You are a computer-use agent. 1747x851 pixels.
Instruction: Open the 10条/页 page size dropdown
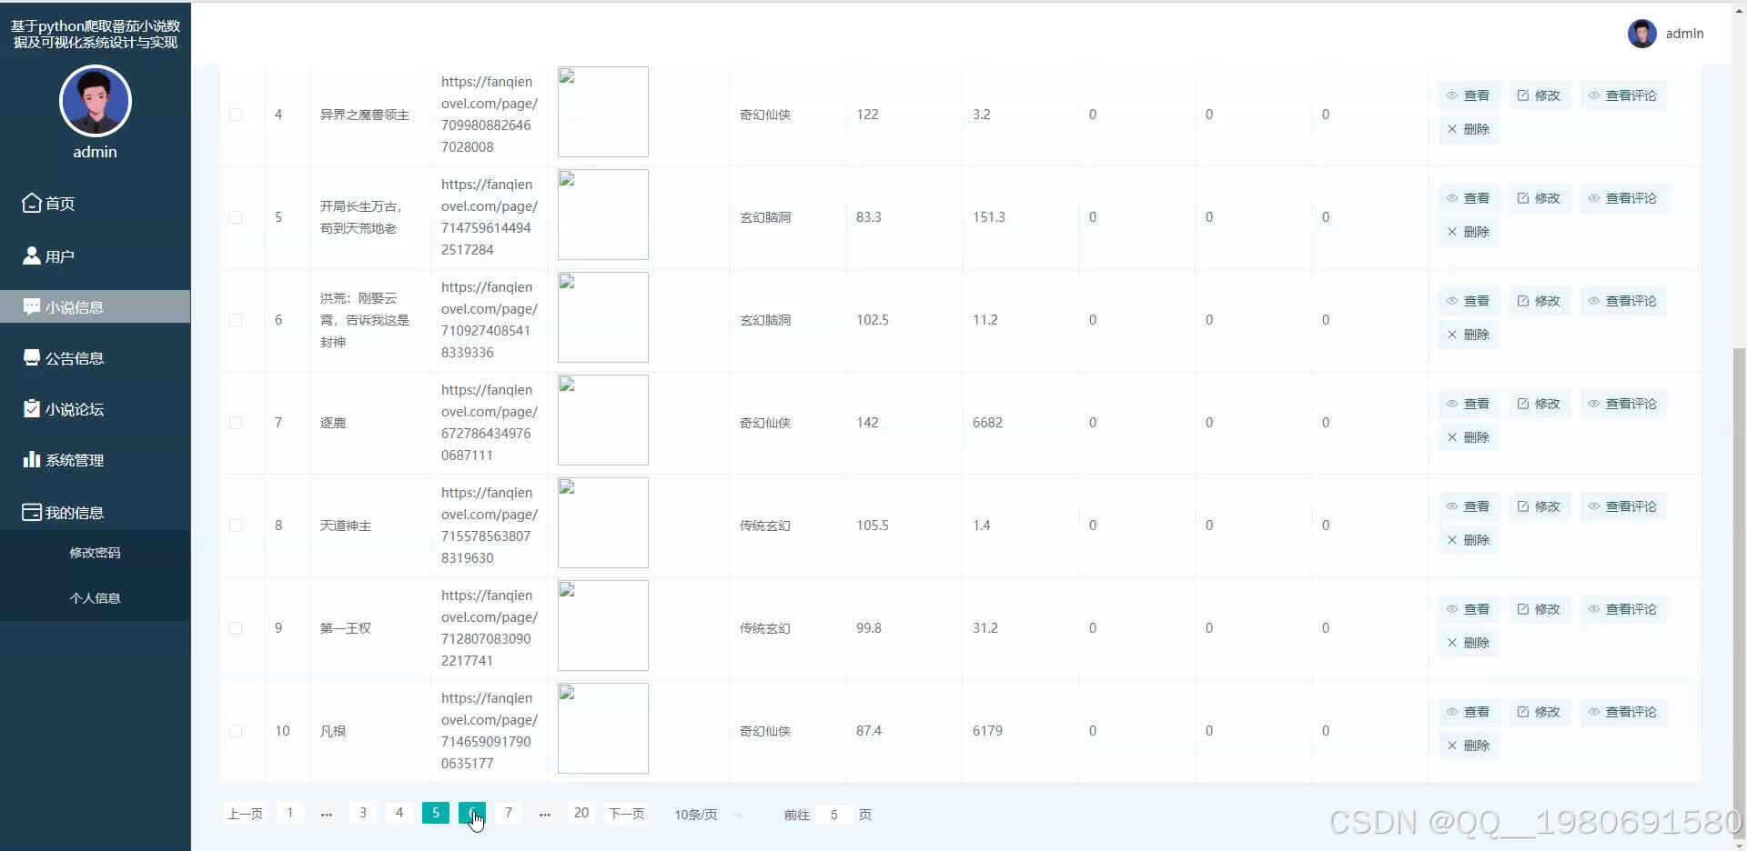click(710, 815)
